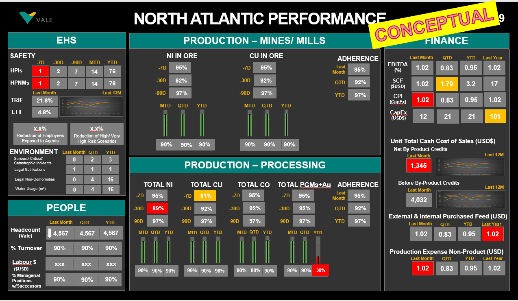
Task: Click the Production Expense YTD 0.95 cell
Action: pyautogui.click(x=470, y=268)
